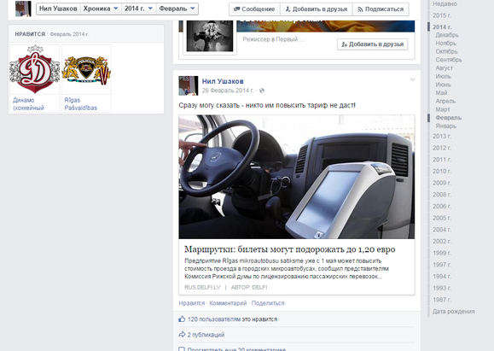Click the Подписаться button
Viewport: 494px width, 351px height.
[x=381, y=9]
